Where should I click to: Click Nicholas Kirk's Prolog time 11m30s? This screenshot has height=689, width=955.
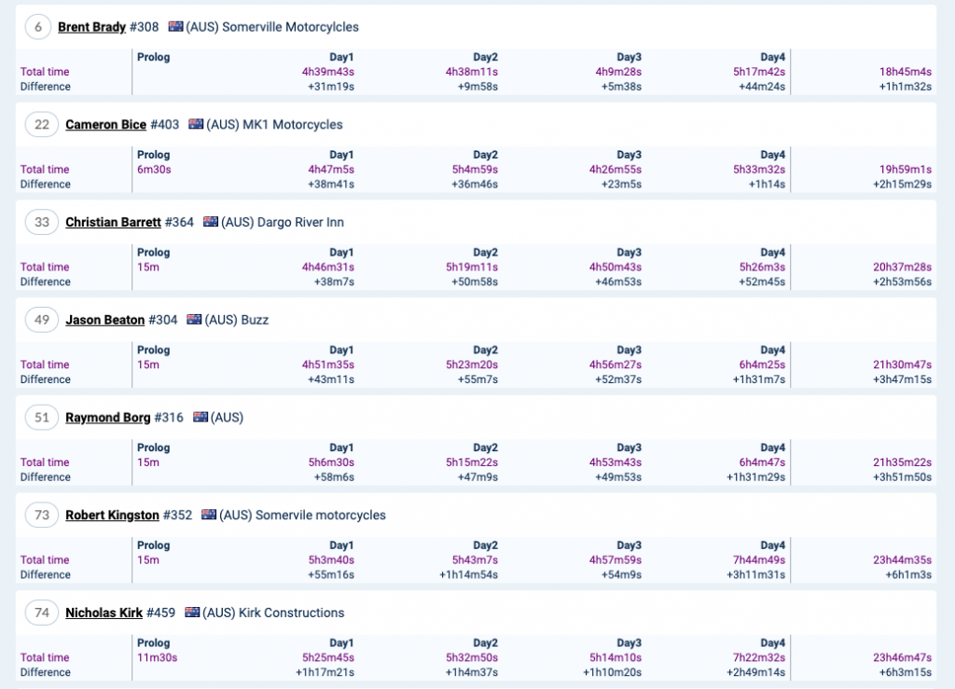(x=157, y=657)
